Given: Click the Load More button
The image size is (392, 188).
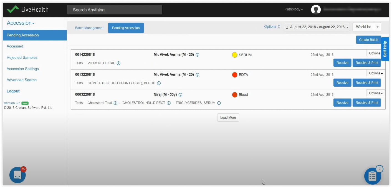Looking at the screenshot, I should [x=228, y=117].
